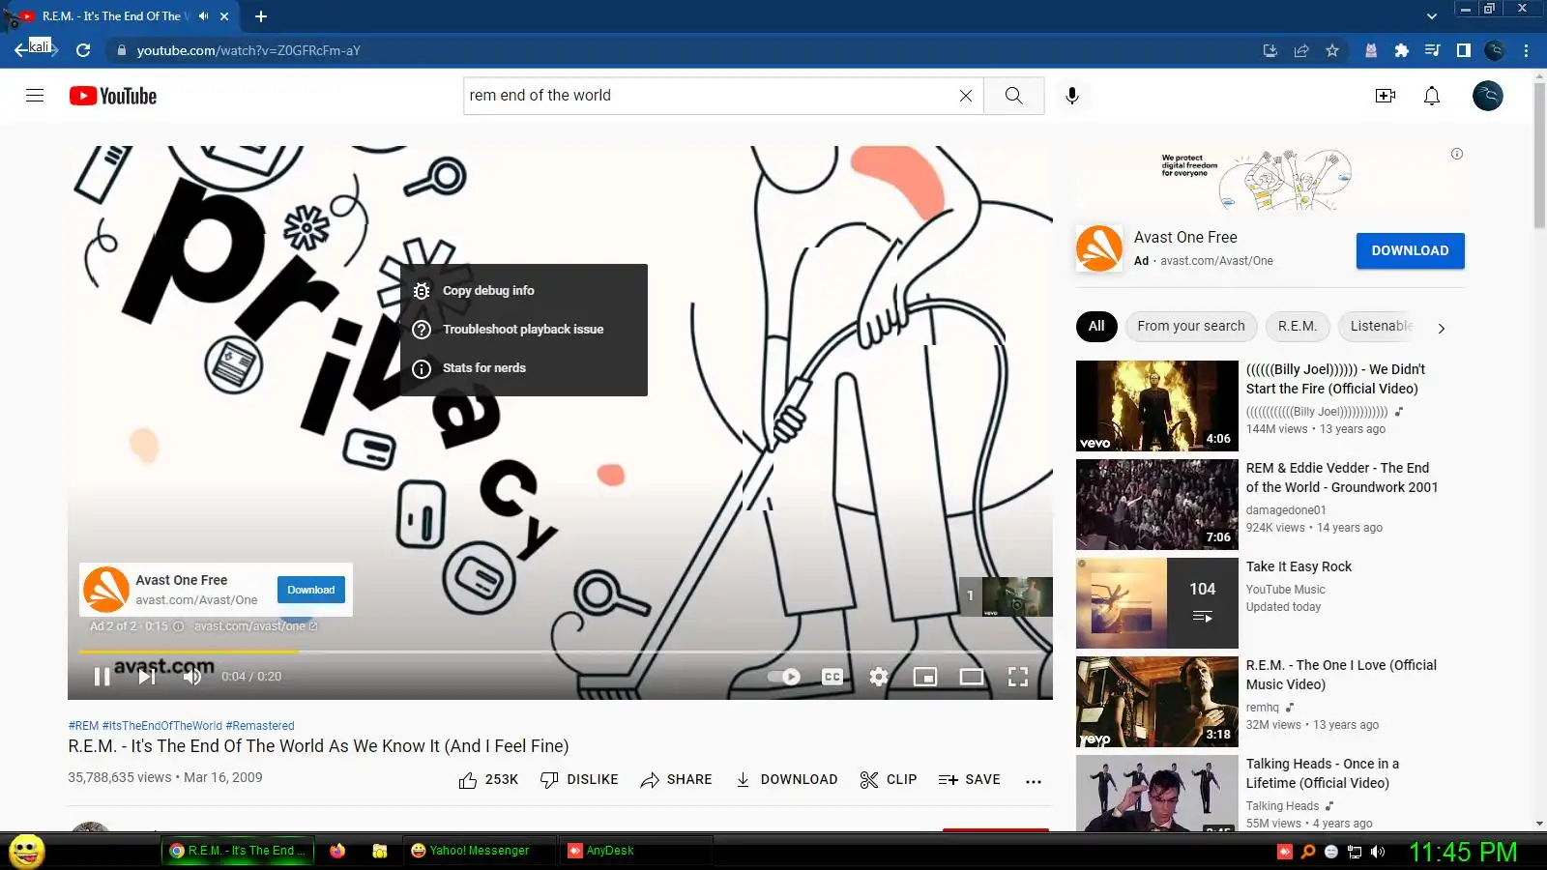Open REM & Eddie Vedder Groundworks video
This screenshot has height=870, width=1547.
1342,478
